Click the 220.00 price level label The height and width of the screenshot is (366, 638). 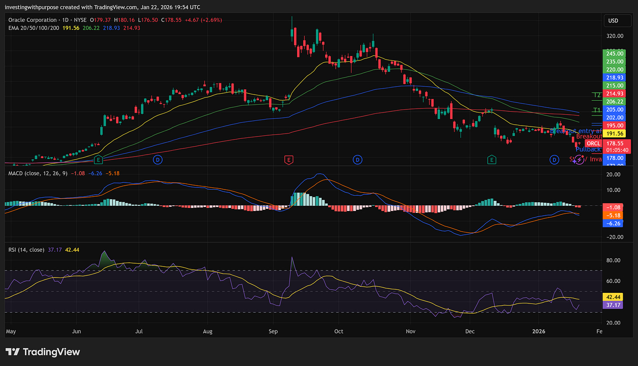point(614,70)
